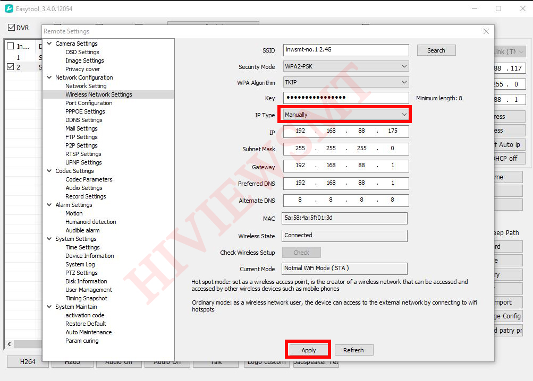Click the Apply button
533x381 pixels.
[309, 350]
